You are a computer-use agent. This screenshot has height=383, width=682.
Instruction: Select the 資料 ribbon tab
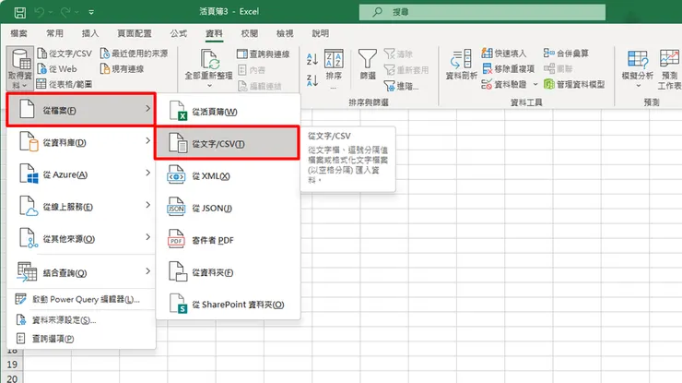(214, 33)
